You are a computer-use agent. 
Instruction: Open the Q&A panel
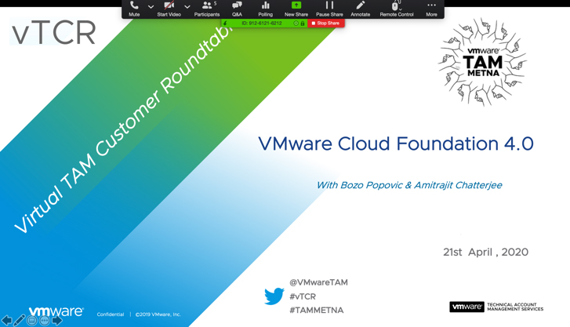click(x=237, y=9)
